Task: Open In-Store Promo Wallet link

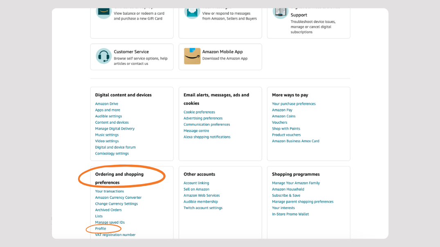Action: [290, 214]
